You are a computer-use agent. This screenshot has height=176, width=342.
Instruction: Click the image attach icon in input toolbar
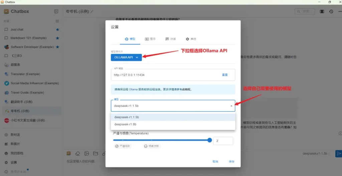point(87,153)
